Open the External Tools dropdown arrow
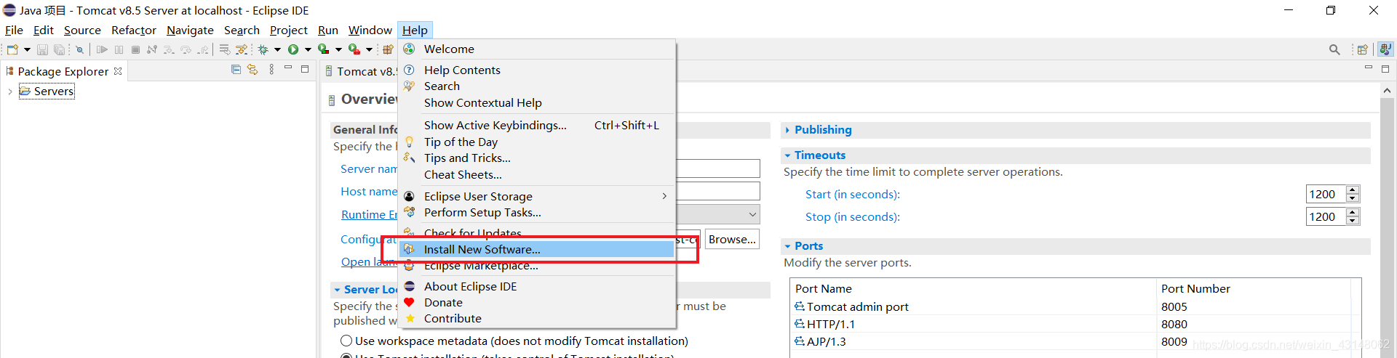This screenshot has height=358, width=1397. (x=369, y=49)
